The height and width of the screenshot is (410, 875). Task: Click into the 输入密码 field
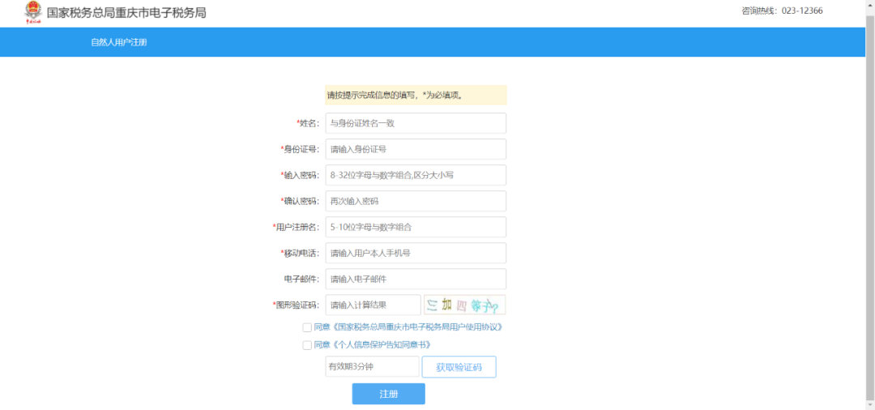416,175
